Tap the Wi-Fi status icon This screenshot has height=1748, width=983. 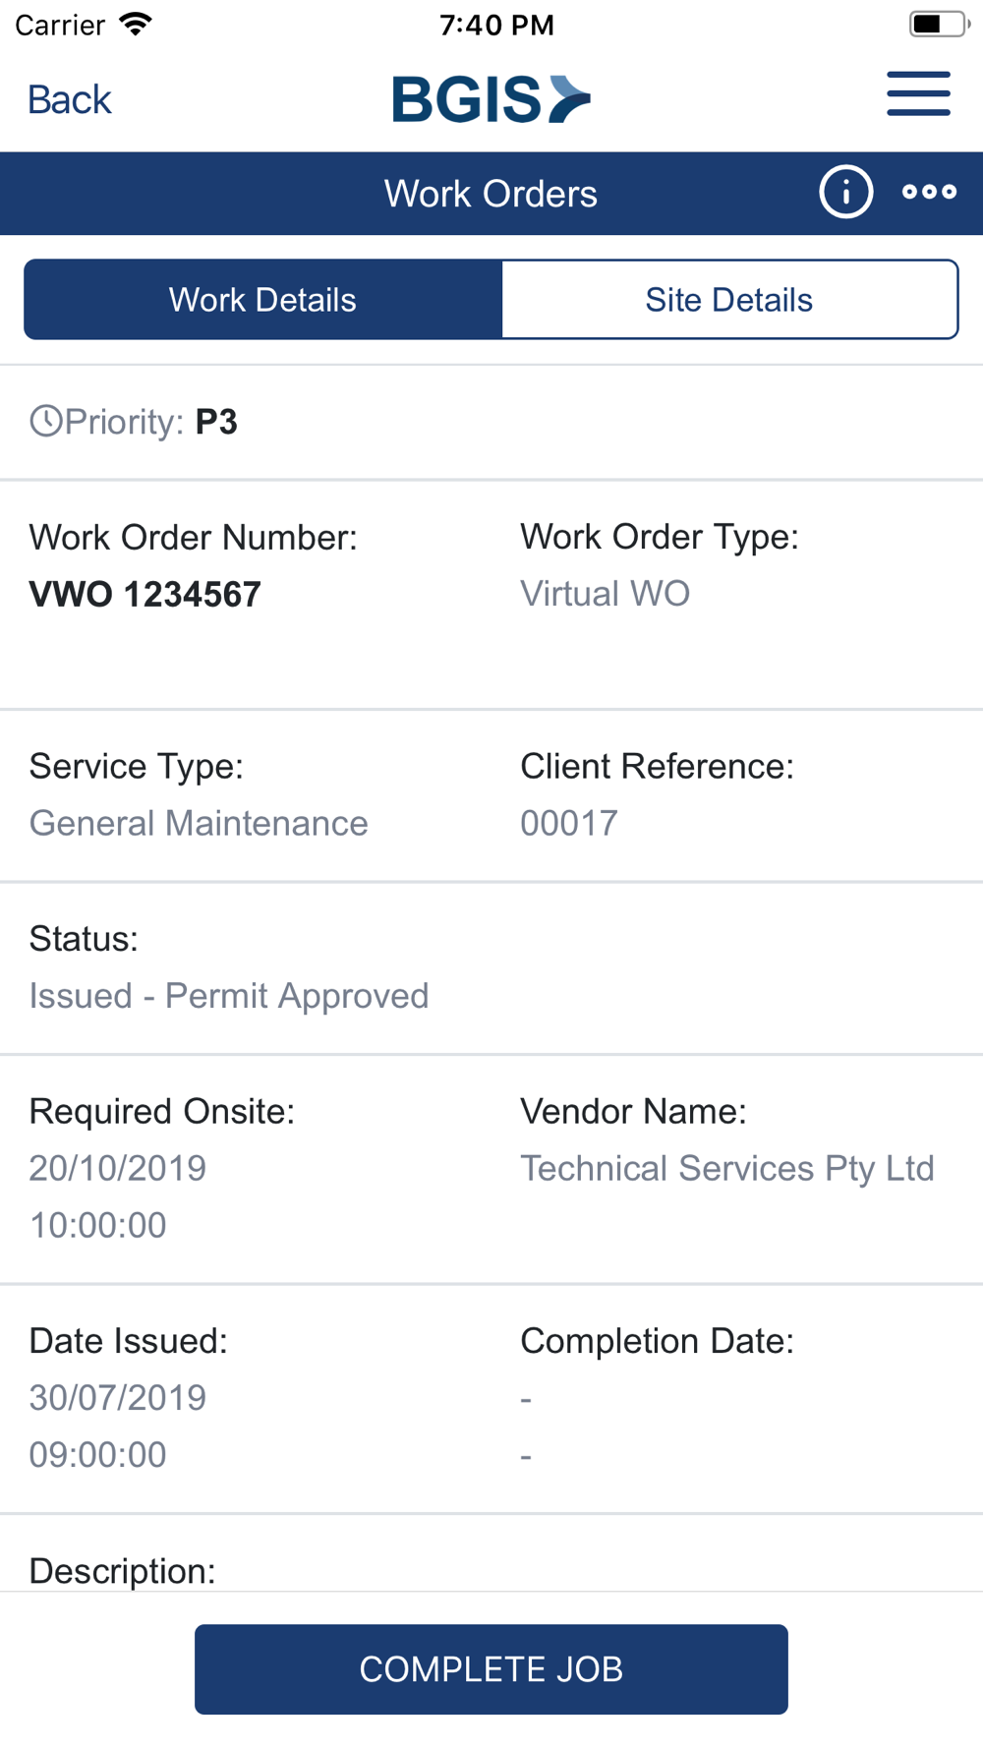tap(136, 24)
